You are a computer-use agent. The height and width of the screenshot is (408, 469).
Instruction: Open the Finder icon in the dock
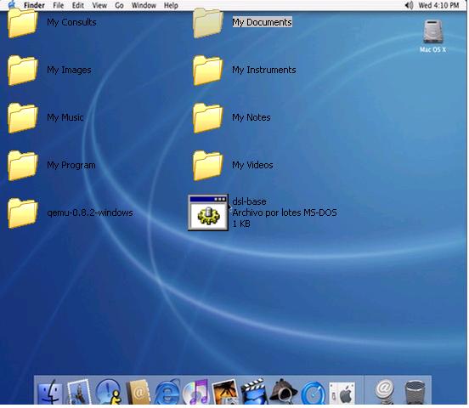pyautogui.click(x=50, y=392)
